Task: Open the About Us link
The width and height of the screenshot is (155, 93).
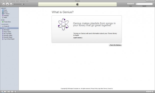Action: [110, 89]
